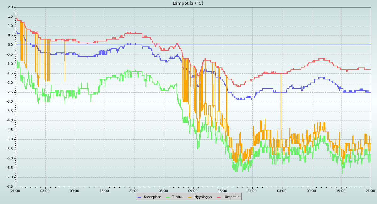The height and width of the screenshot is (204, 377).
Task: Click the Hyytävyys legend label
Action: tap(203, 197)
